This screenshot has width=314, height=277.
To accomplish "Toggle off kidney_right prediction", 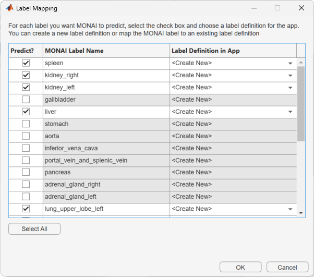I will coord(26,75).
